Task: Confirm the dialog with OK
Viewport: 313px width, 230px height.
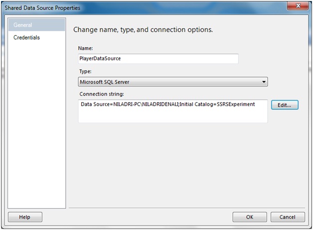Action: pos(250,217)
